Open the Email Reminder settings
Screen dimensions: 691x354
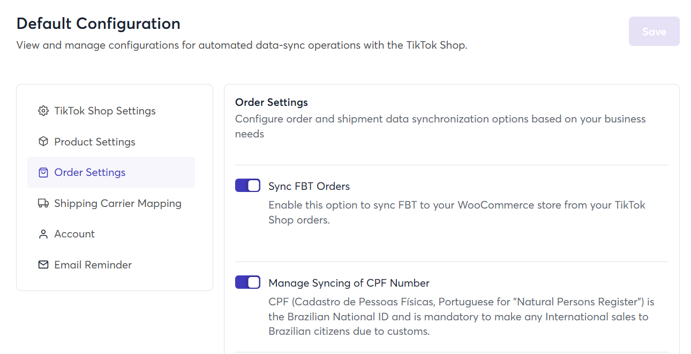click(93, 265)
